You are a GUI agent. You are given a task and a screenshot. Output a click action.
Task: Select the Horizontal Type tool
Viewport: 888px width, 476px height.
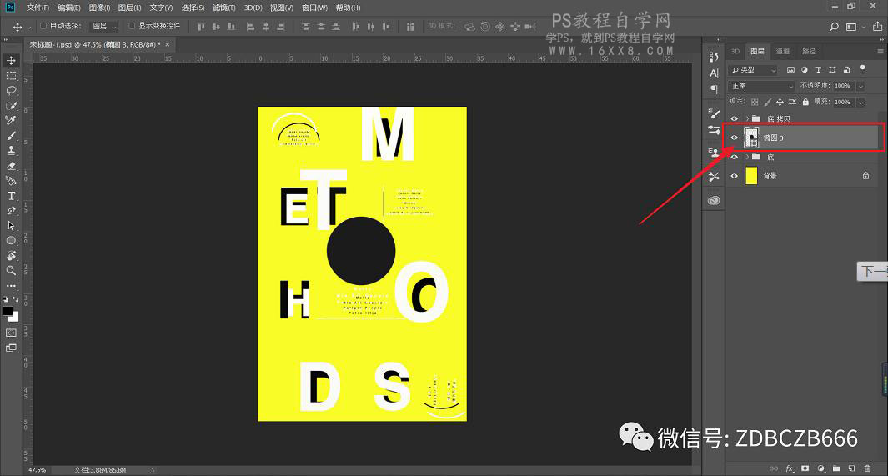(x=11, y=196)
